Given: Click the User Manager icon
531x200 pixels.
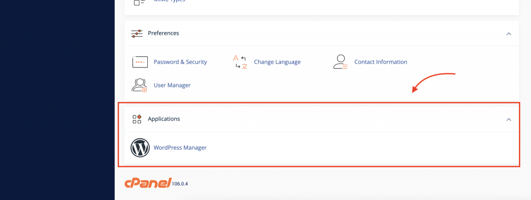Looking at the screenshot, I should (139, 85).
